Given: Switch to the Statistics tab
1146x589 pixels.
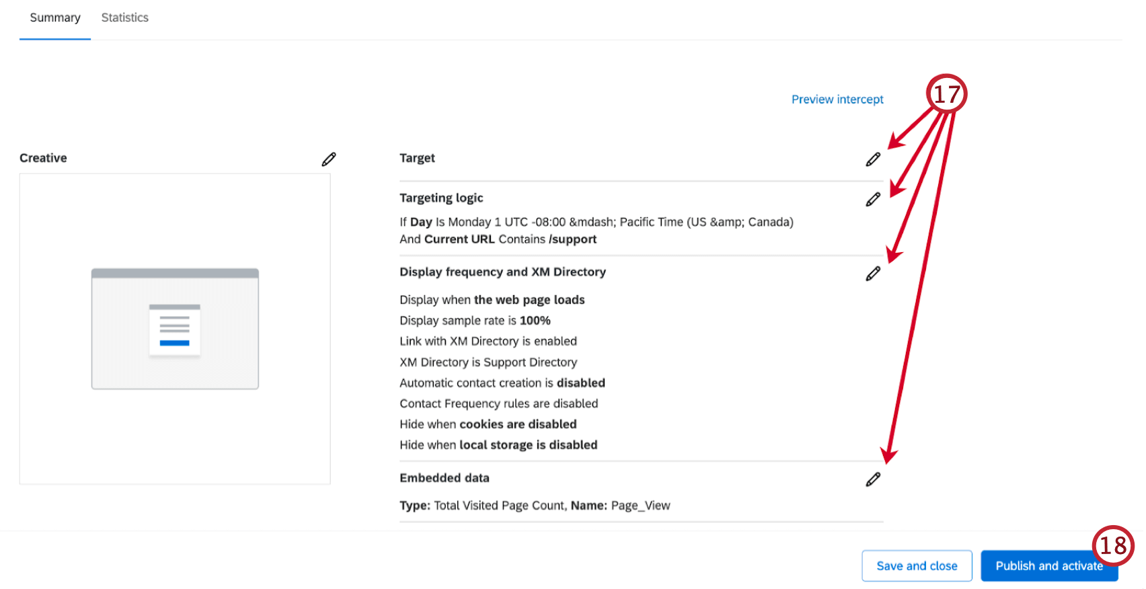Looking at the screenshot, I should pos(124,18).
